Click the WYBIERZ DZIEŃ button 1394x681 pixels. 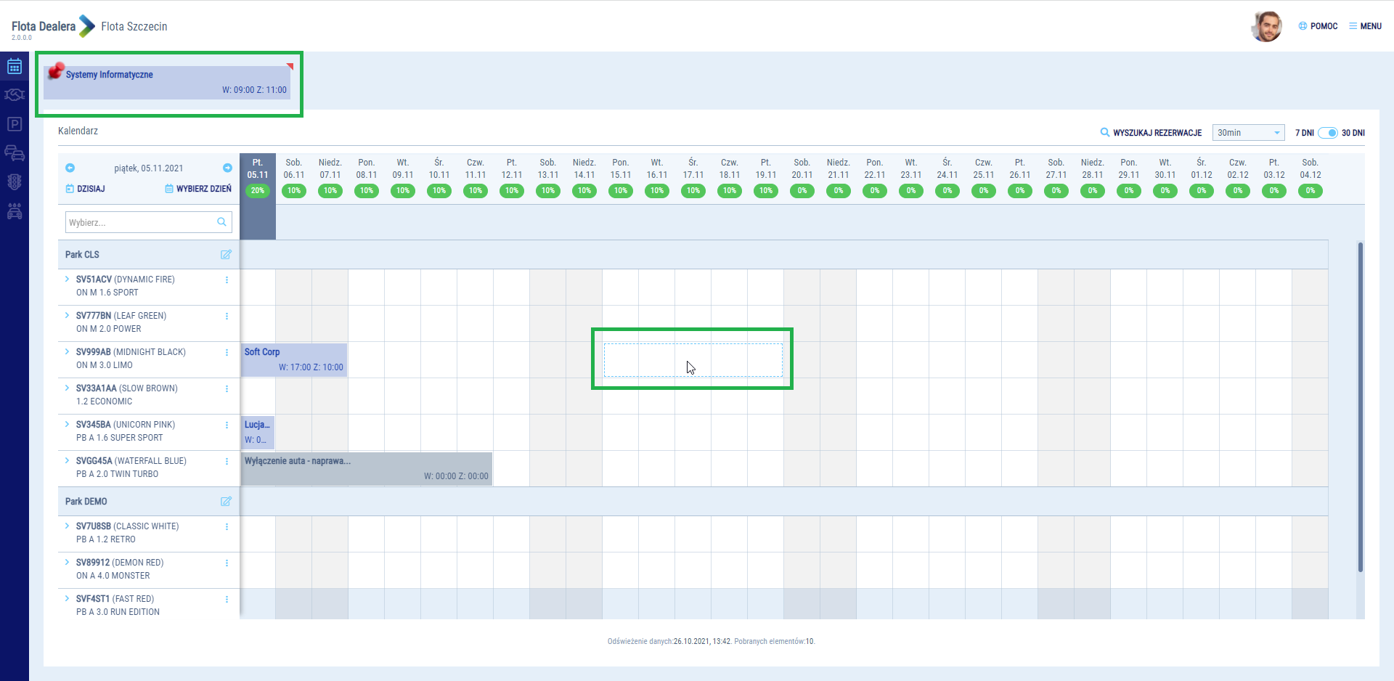(198, 189)
